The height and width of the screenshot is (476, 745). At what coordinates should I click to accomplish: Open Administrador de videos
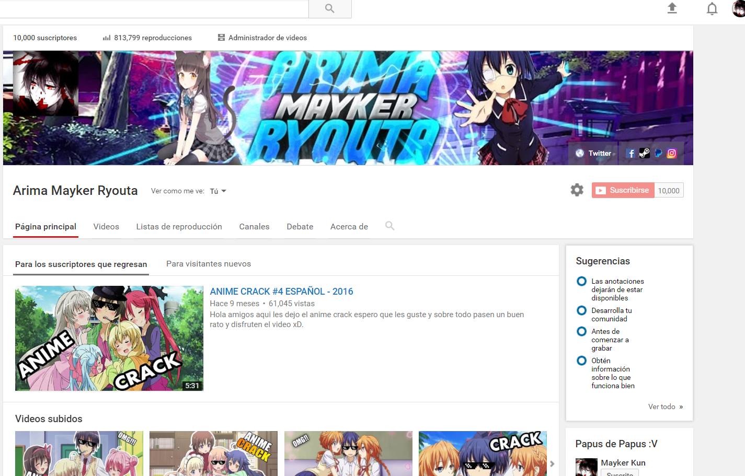point(262,38)
